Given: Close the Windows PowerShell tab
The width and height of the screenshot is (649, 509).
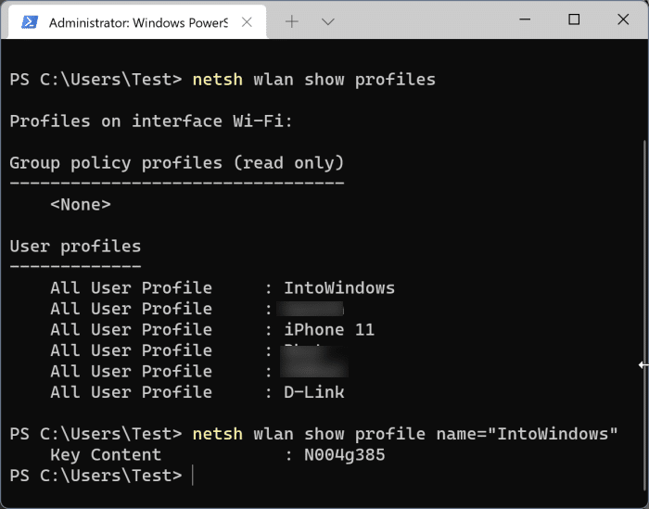Looking at the screenshot, I should click(x=247, y=22).
